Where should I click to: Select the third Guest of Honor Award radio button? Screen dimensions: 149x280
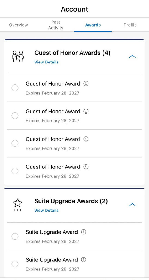(x=15, y=143)
